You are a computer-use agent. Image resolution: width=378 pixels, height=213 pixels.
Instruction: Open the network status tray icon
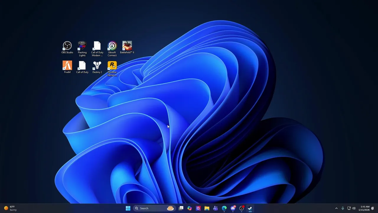349,208
